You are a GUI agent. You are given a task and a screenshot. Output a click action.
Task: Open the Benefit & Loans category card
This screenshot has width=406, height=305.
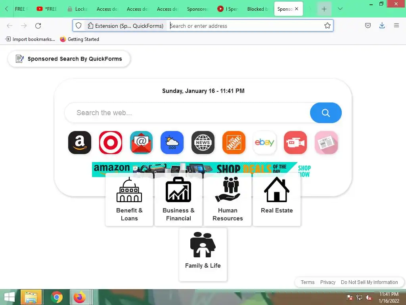129,199
